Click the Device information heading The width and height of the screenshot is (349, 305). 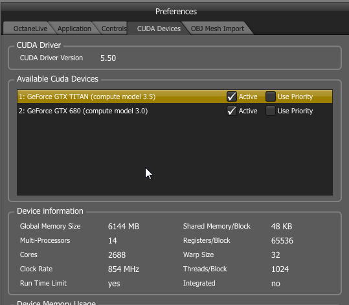click(x=50, y=211)
